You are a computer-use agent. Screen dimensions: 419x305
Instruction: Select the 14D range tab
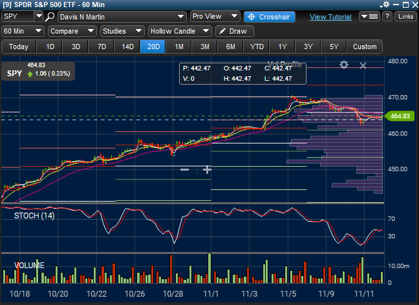[128, 47]
